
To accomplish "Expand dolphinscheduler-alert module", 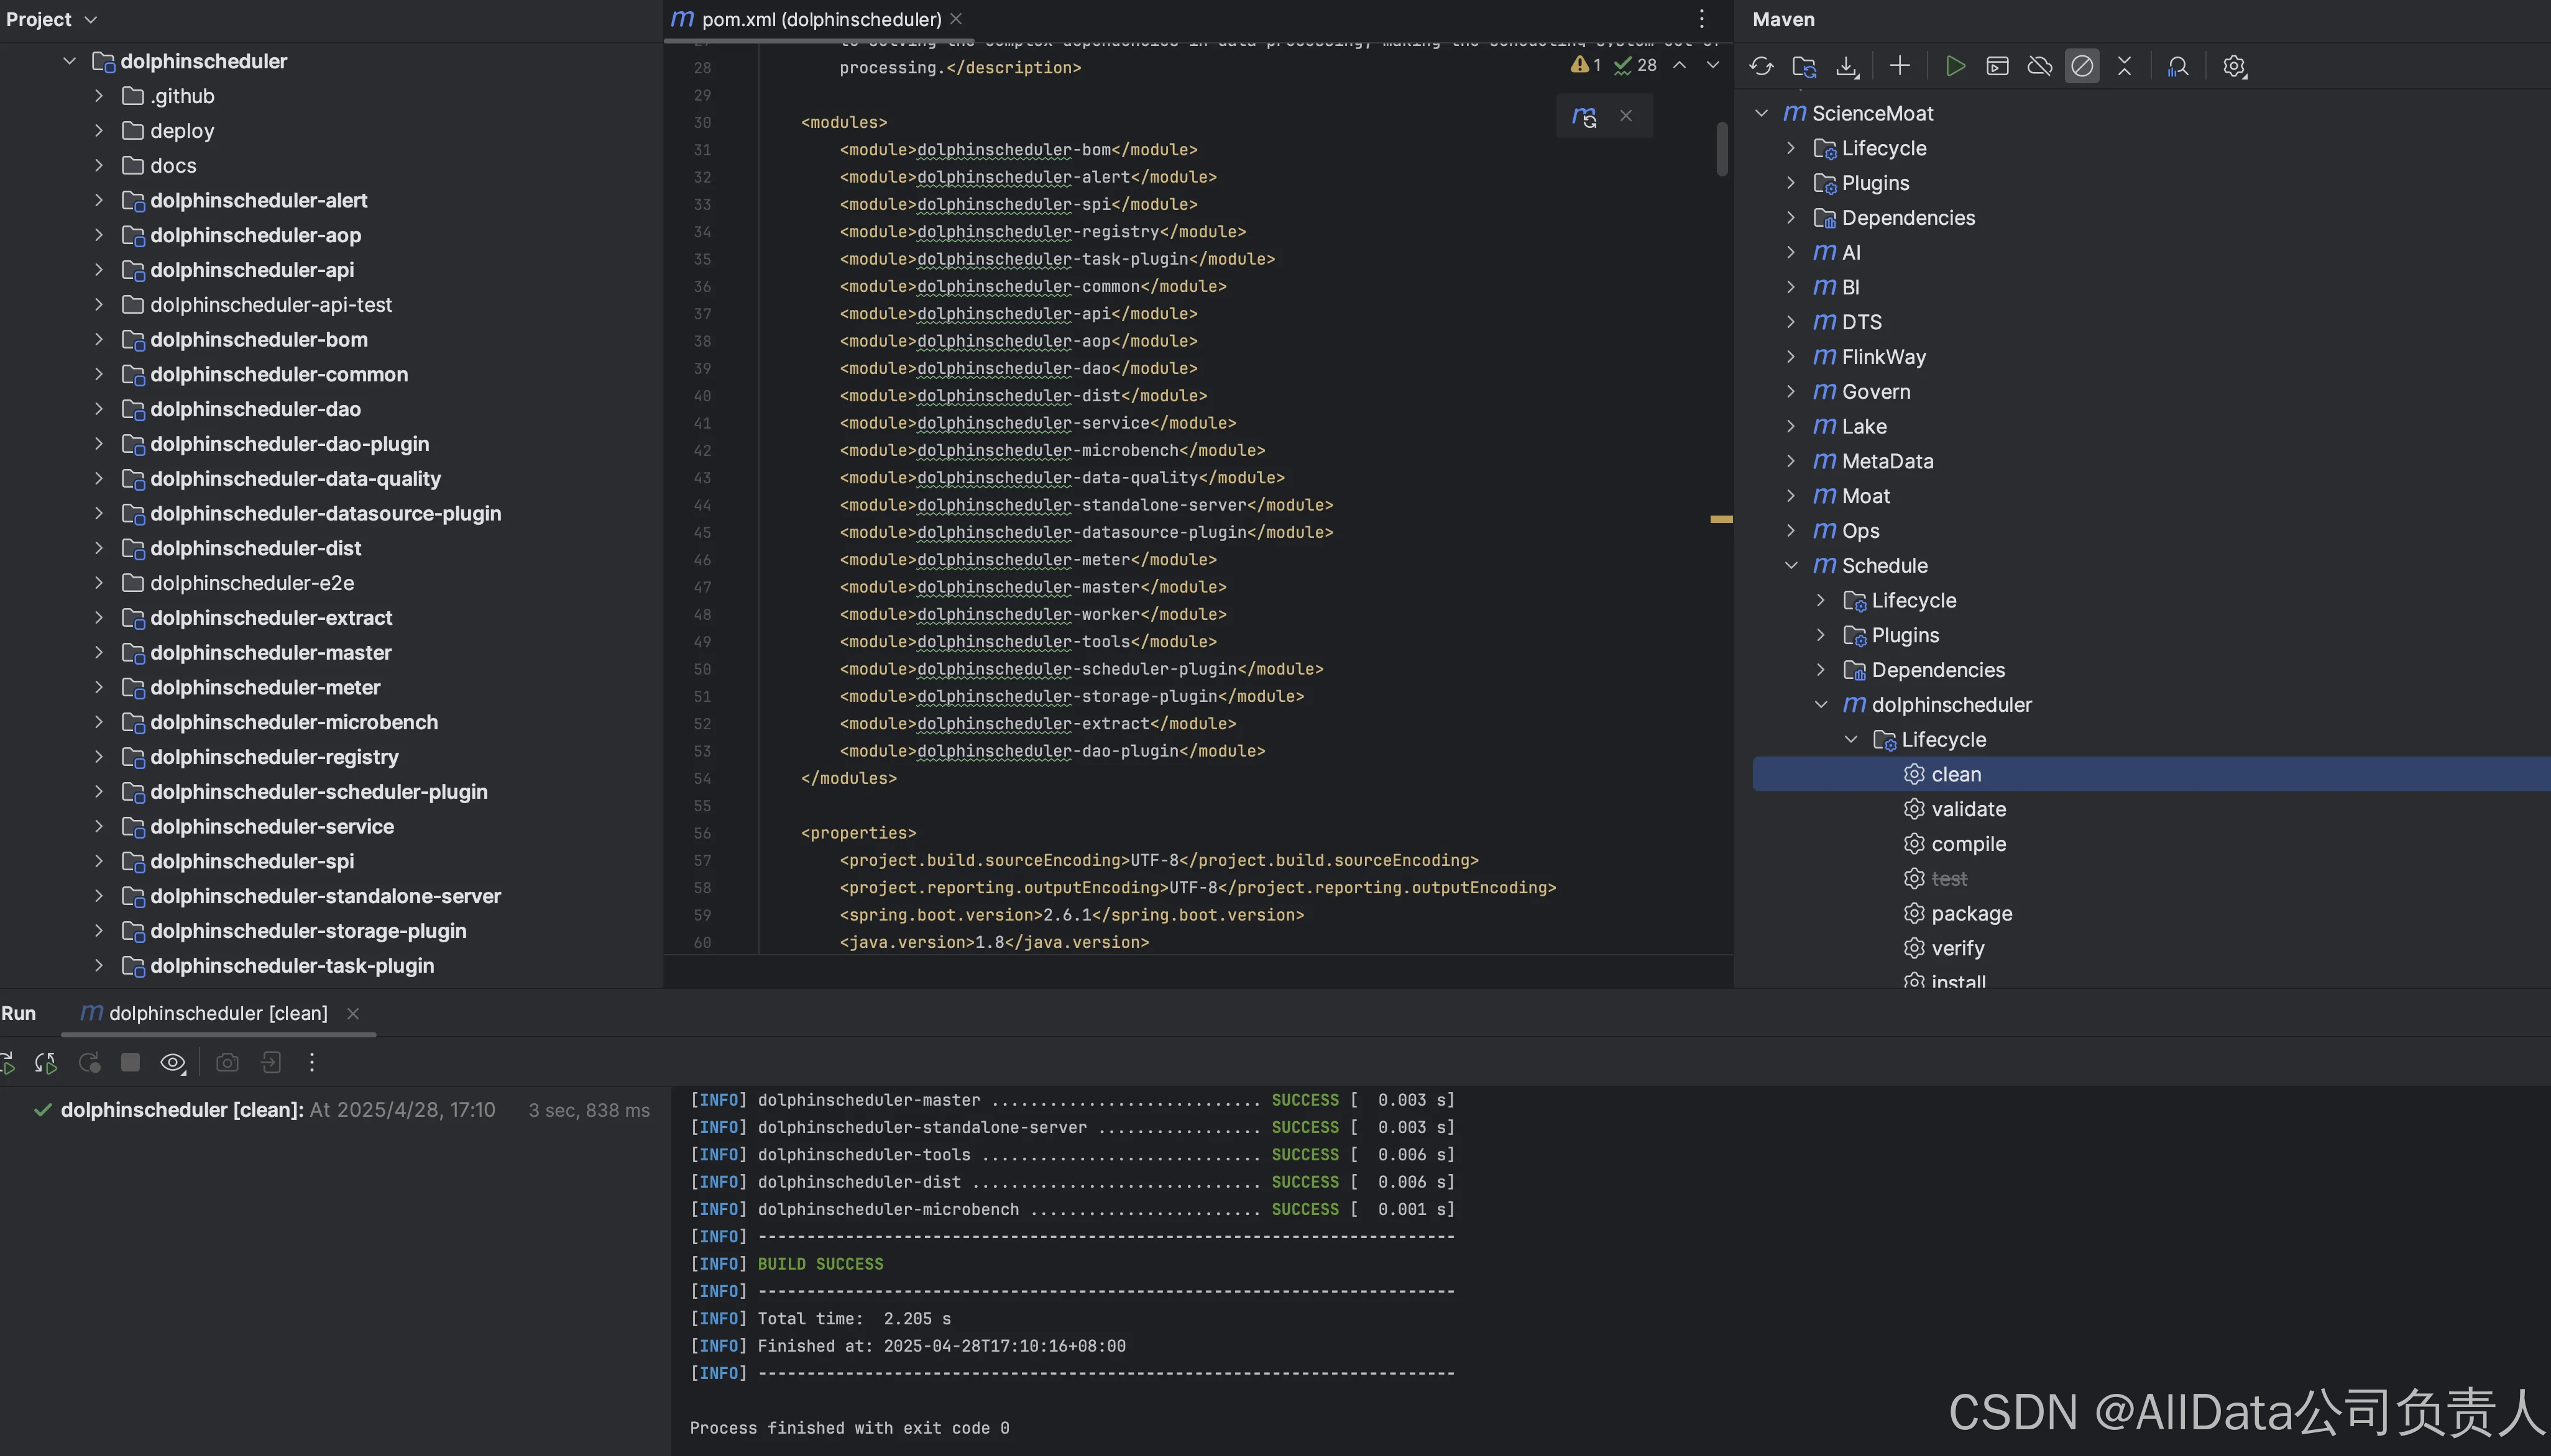I will coord(98,200).
